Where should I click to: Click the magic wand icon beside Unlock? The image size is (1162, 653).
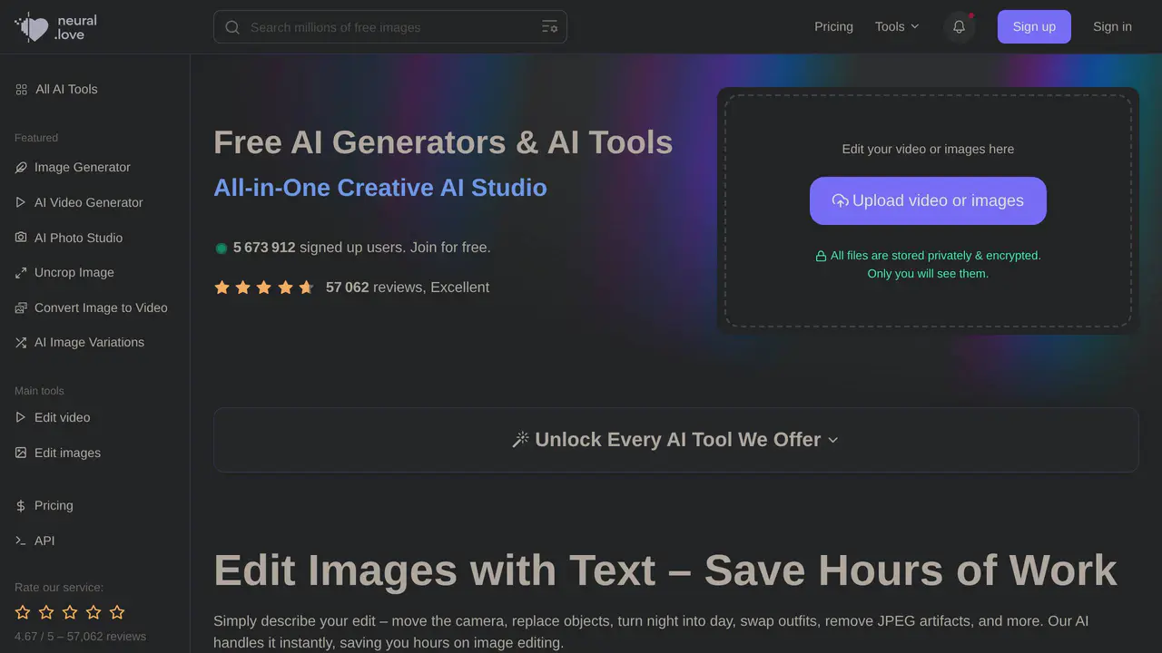click(x=520, y=440)
